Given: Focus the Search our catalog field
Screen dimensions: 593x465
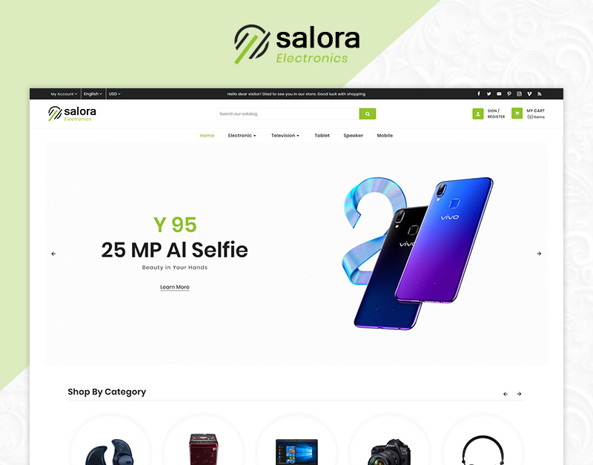Looking at the screenshot, I should 288,114.
